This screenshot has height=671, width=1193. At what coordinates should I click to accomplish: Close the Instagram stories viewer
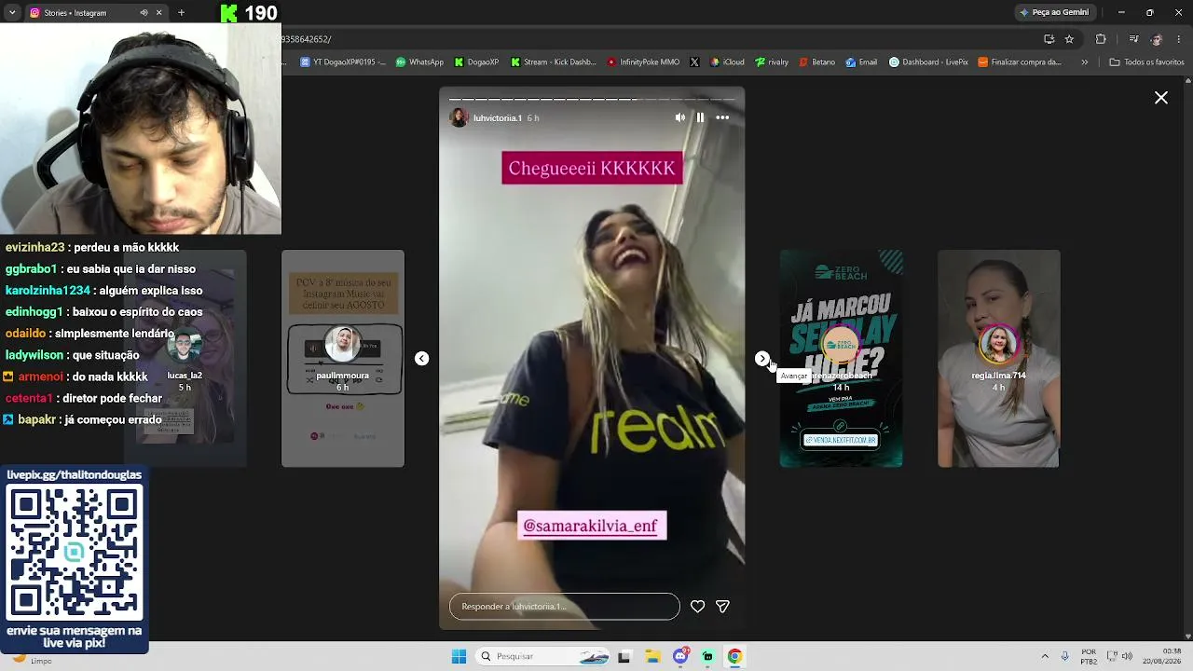click(x=1161, y=98)
